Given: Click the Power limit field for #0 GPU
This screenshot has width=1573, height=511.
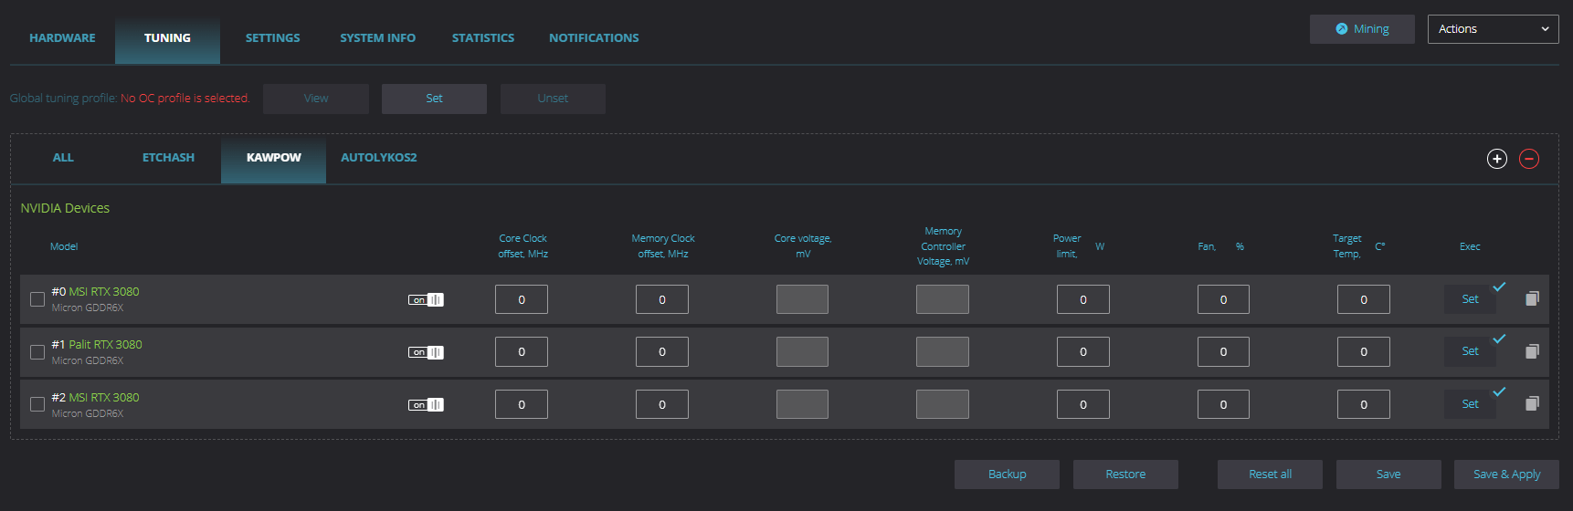Looking at the screenshot, I should [1082, 299].
